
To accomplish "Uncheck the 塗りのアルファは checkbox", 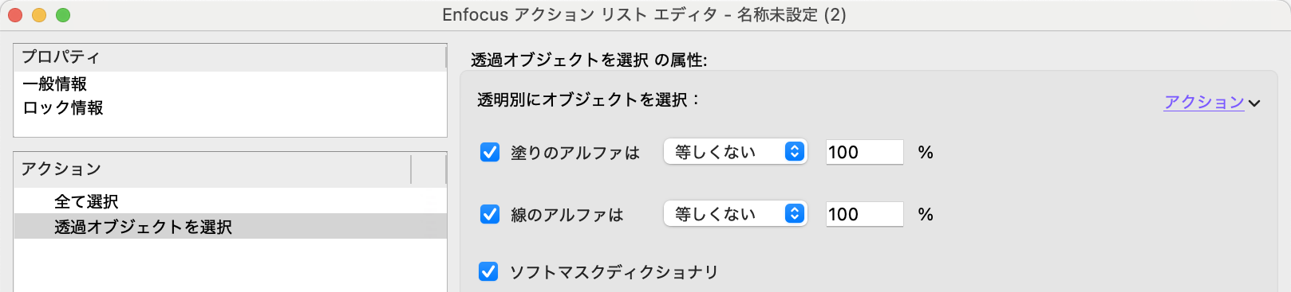I will [490, 152].
